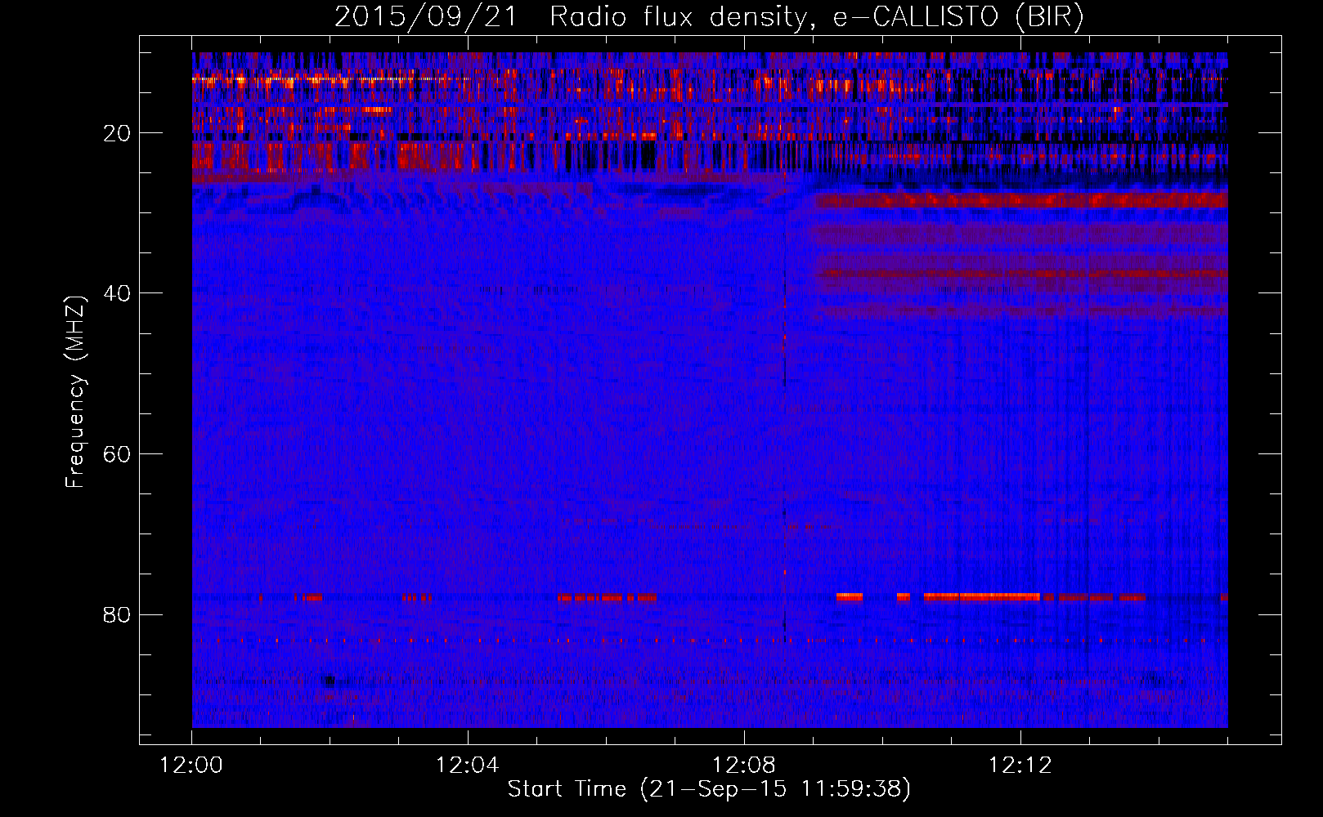Select the "80" frequency tick label
Viewport: 1323px width, 817px height.
pos(118,614)
